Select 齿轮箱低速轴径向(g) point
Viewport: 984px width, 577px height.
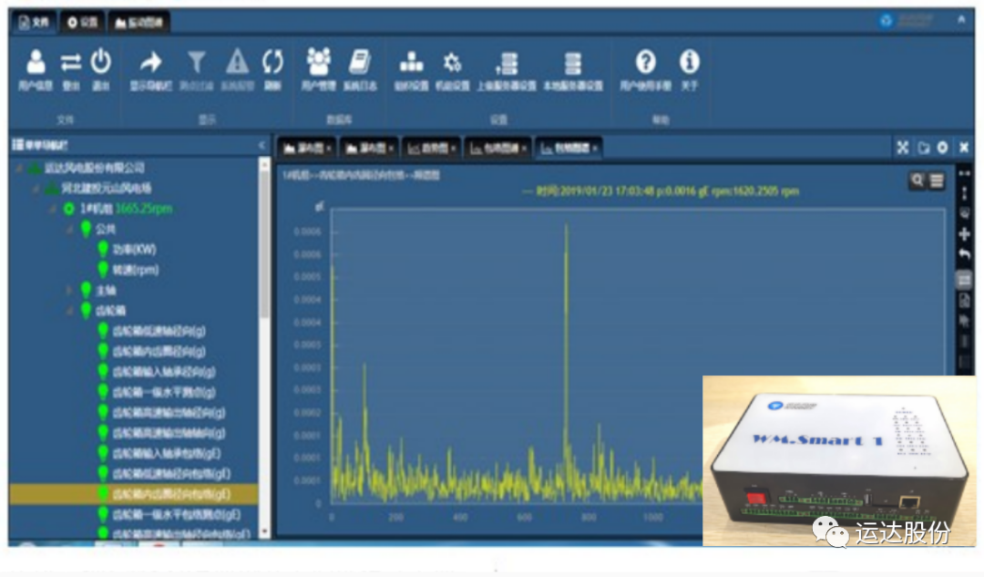[159, 331]
